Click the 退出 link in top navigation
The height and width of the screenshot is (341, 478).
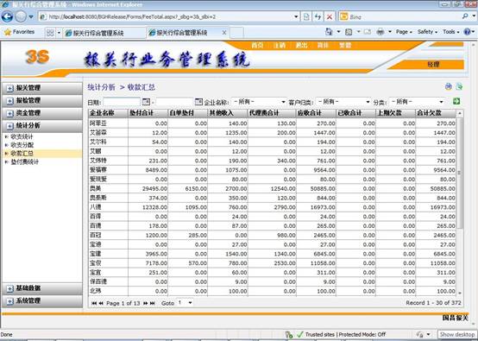coord(301,46)
